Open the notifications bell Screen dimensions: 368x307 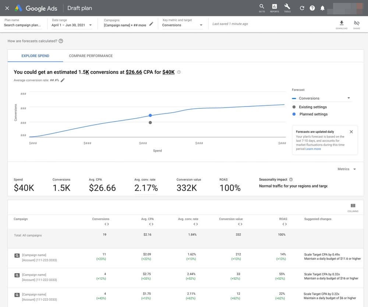(x=322, y=8)
